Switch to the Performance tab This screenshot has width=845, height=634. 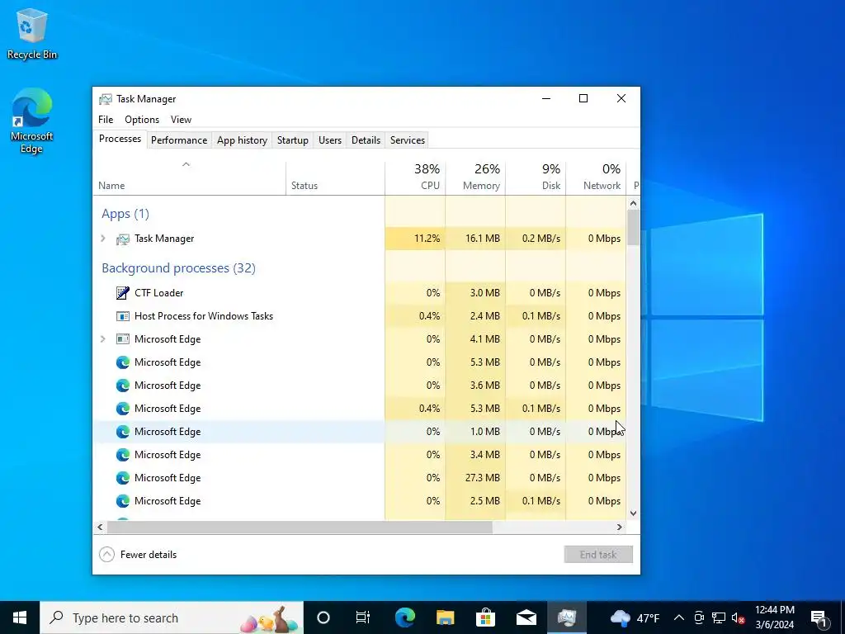click(x=179, y=140)
